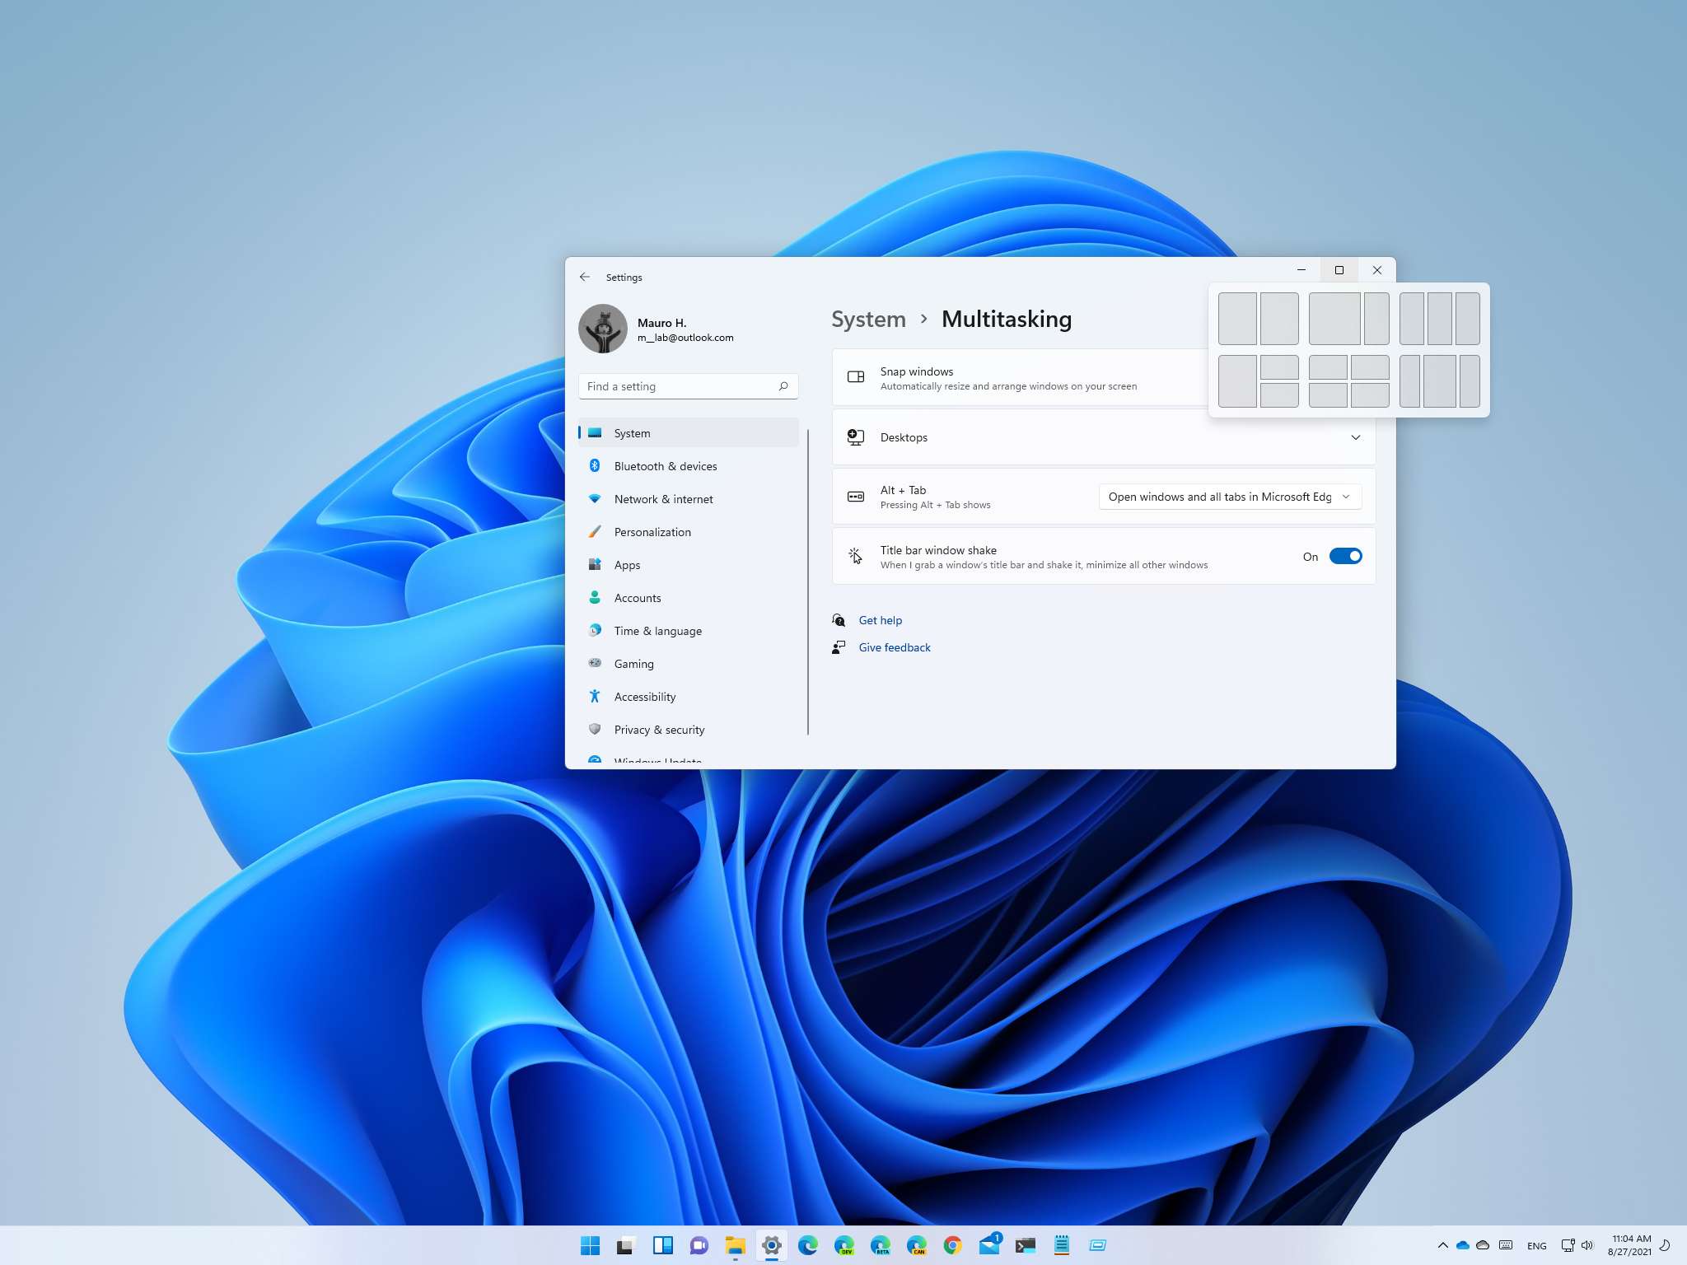Click the Title bar window shake icon
Viewport: 1687px width, 1265px height.
pyautogui.click(x=856, y=555)
